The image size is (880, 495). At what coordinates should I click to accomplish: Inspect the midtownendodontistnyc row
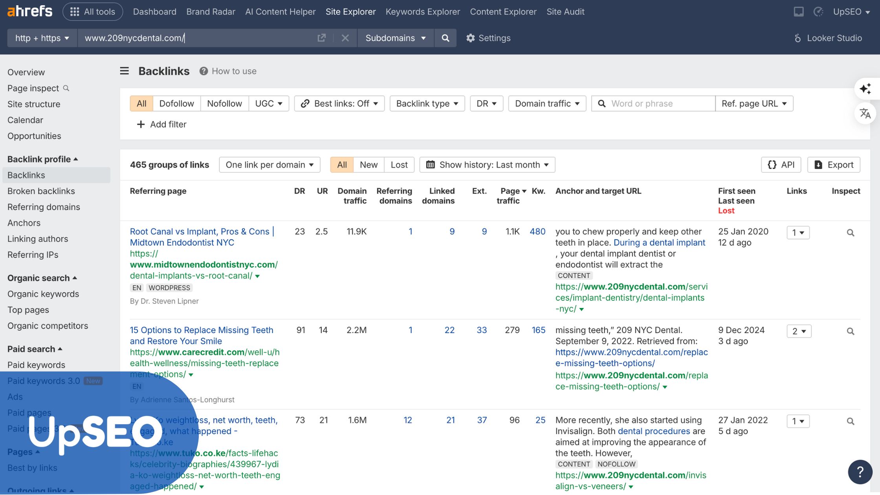(x=851, y=233)
